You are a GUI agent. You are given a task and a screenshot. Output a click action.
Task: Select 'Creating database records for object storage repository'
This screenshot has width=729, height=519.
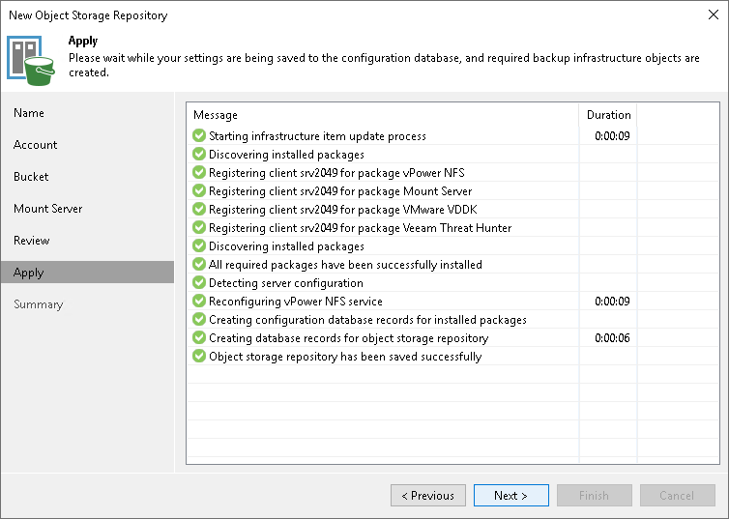[x=349, y=338]
